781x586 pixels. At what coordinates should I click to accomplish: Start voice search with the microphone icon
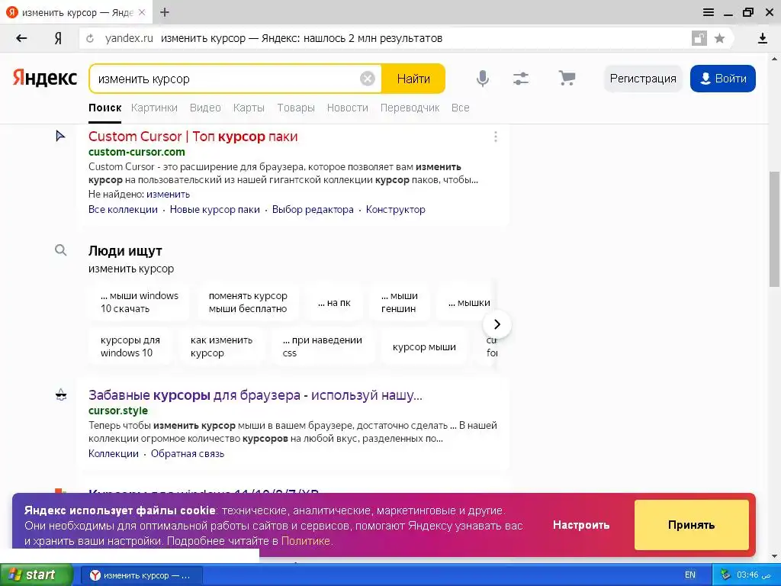click(482, 79)
